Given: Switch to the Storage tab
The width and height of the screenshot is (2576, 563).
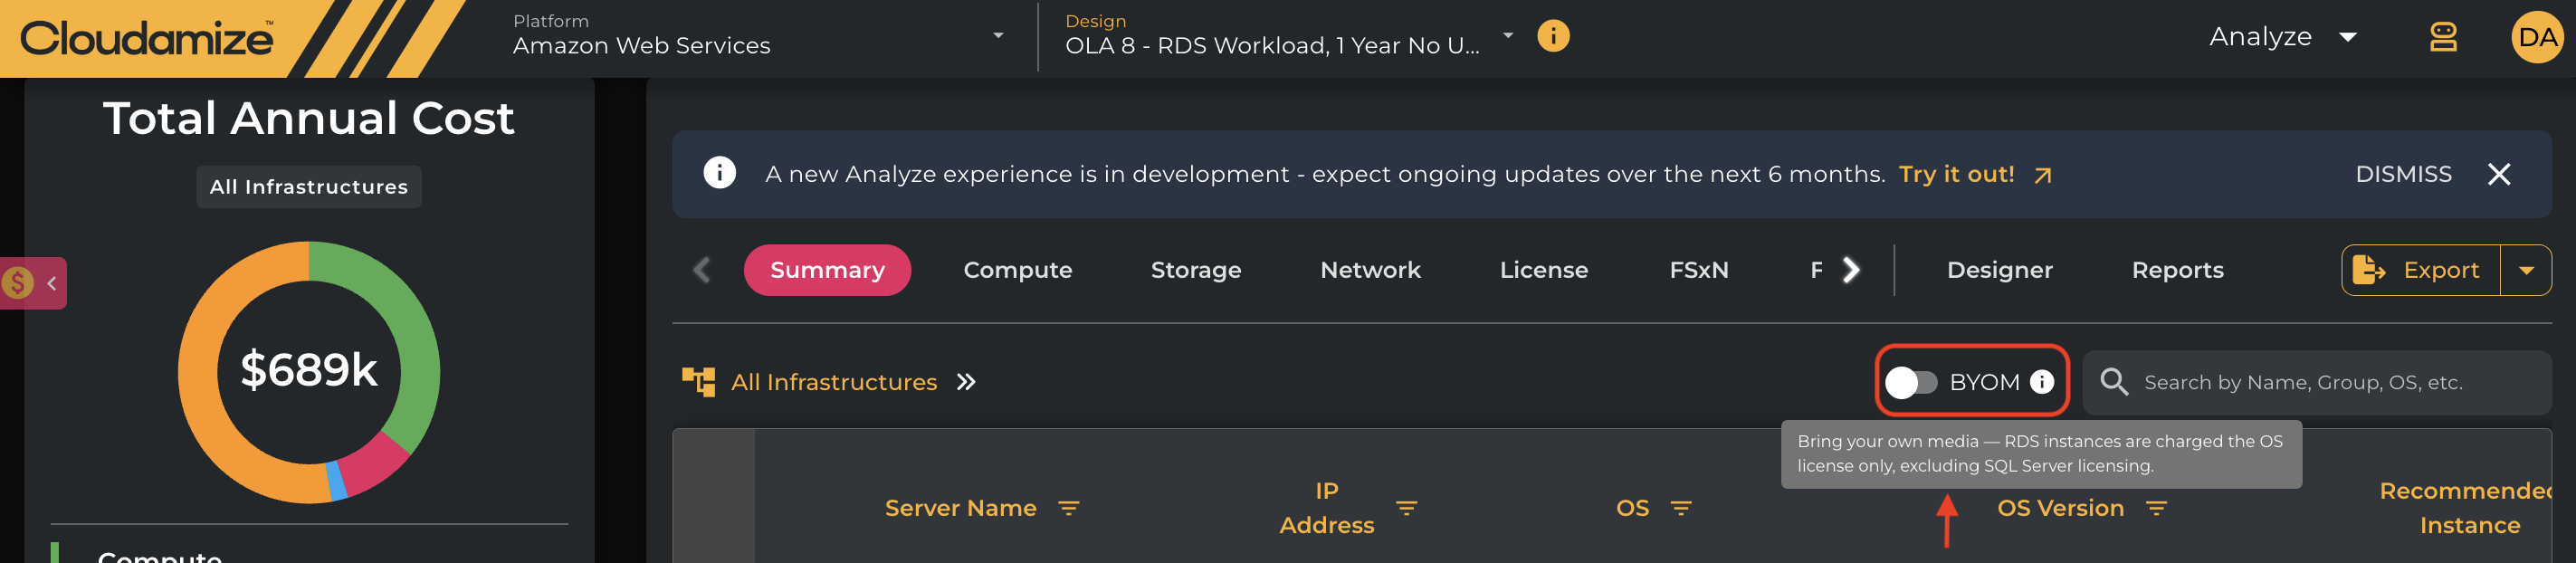Looking at the screenshot, I should coord(1195,270).
